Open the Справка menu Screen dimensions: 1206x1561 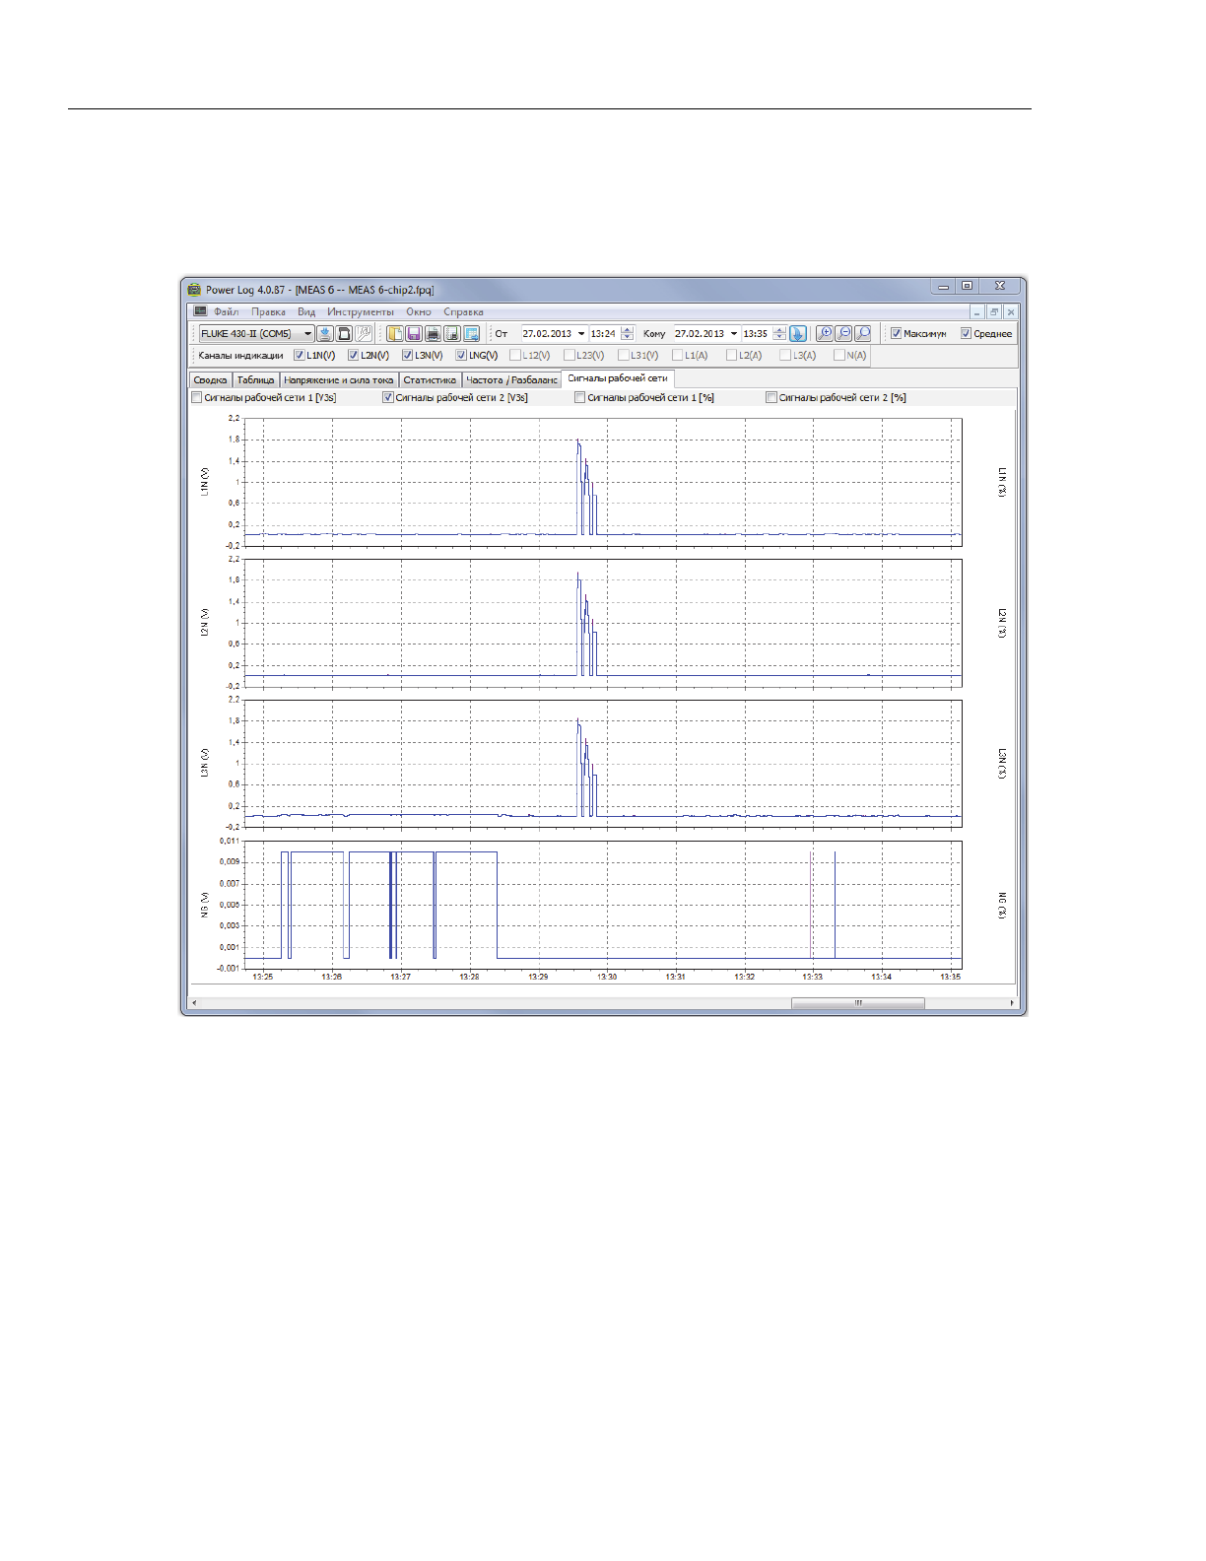[463, 312]
